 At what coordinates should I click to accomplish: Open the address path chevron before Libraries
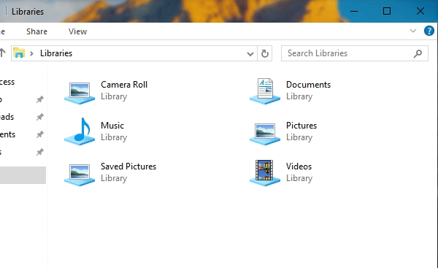point(31,53)
